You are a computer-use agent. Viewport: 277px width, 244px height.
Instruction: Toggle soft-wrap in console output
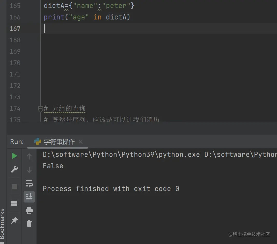coord(29,184)
